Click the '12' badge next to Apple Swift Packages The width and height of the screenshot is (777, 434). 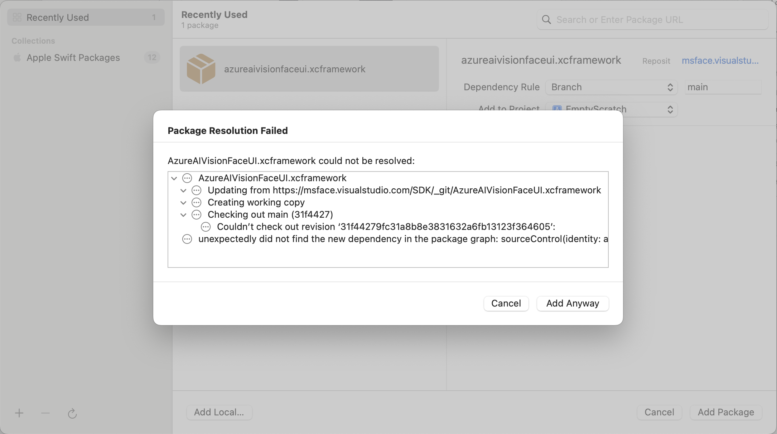click(x=152, y=57)
